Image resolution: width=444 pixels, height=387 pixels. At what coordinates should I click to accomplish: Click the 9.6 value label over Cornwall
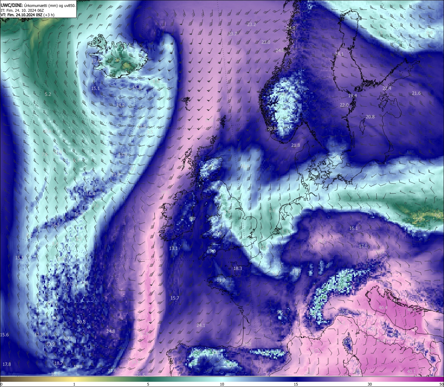213,251
